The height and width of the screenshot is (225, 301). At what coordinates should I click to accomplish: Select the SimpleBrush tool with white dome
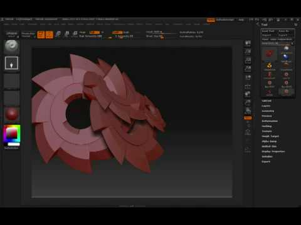286,49
